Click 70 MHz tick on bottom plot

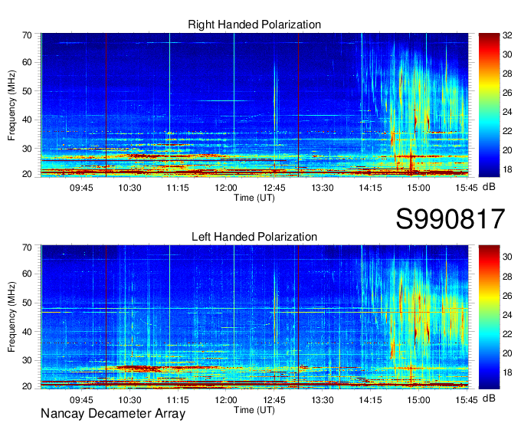coord(27,248)
